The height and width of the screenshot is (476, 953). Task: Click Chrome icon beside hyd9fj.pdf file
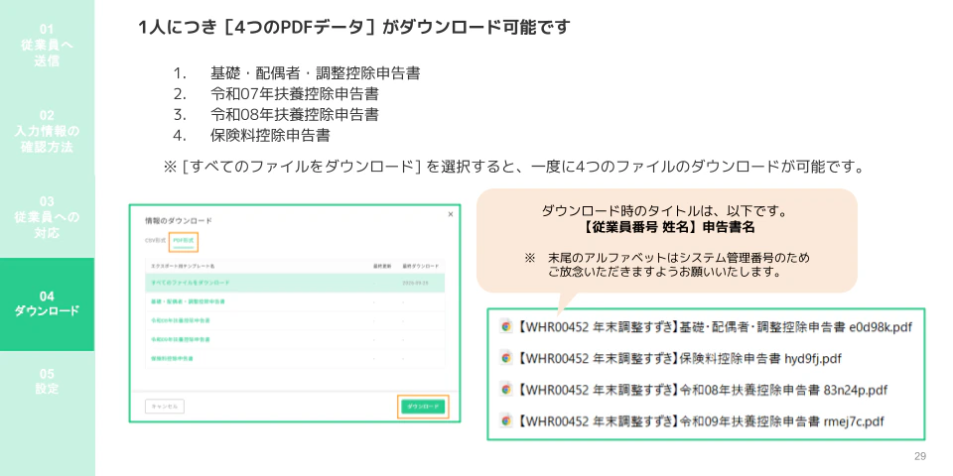pos(505,358)
